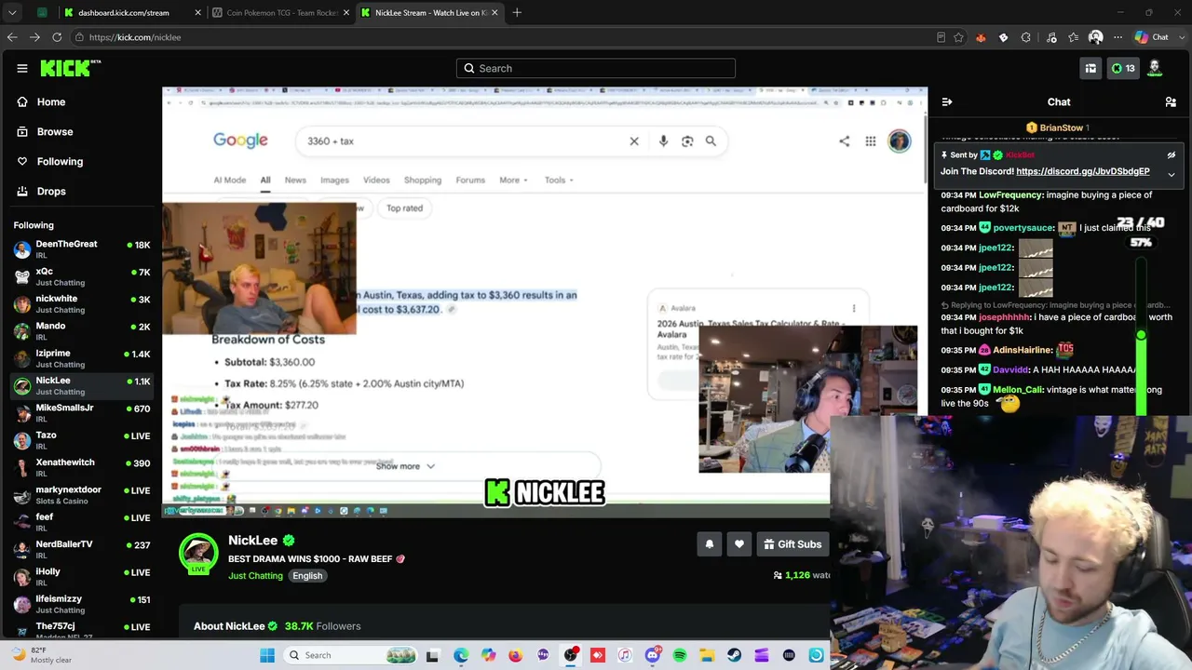Open the browser tab list dropdown
Image resolution: width=1192 pixels, height=670 pixels.
tap(12, 13)
